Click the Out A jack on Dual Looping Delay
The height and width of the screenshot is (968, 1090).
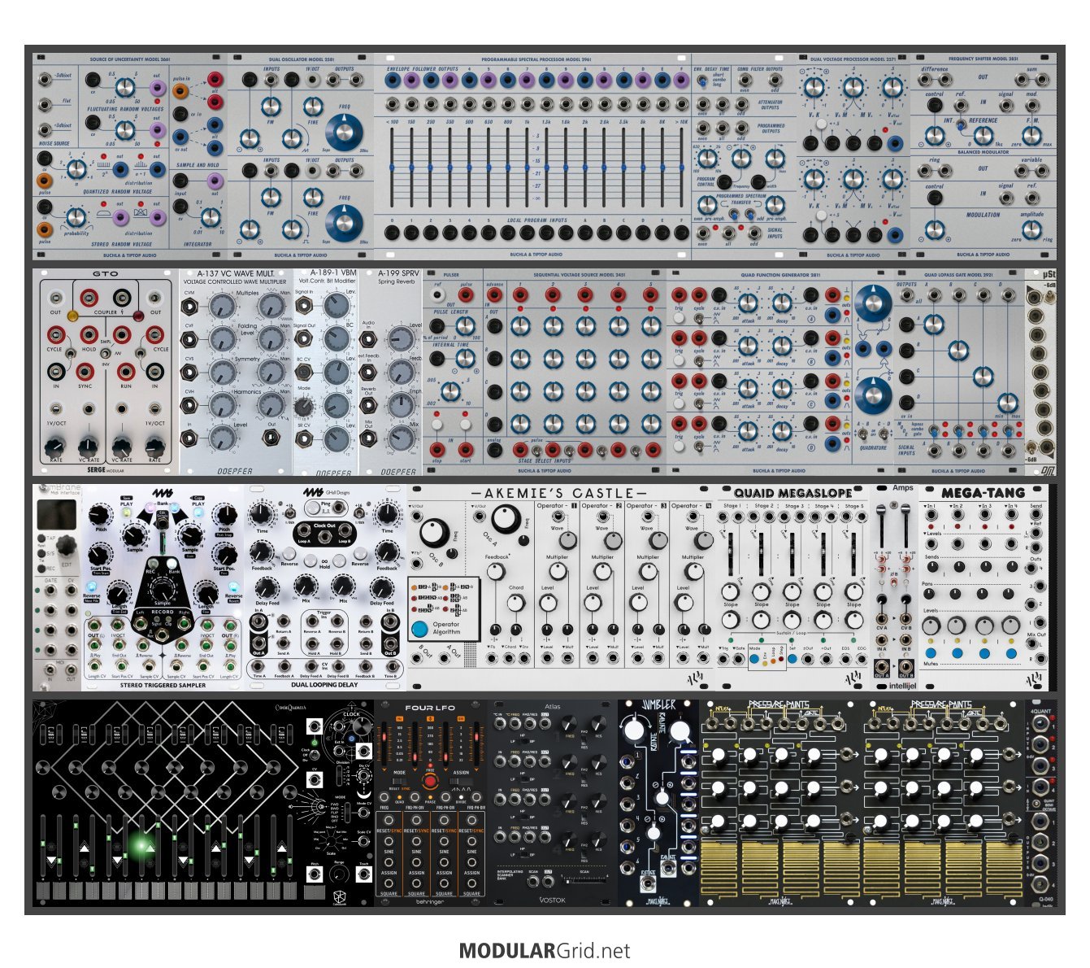(259, 643)
